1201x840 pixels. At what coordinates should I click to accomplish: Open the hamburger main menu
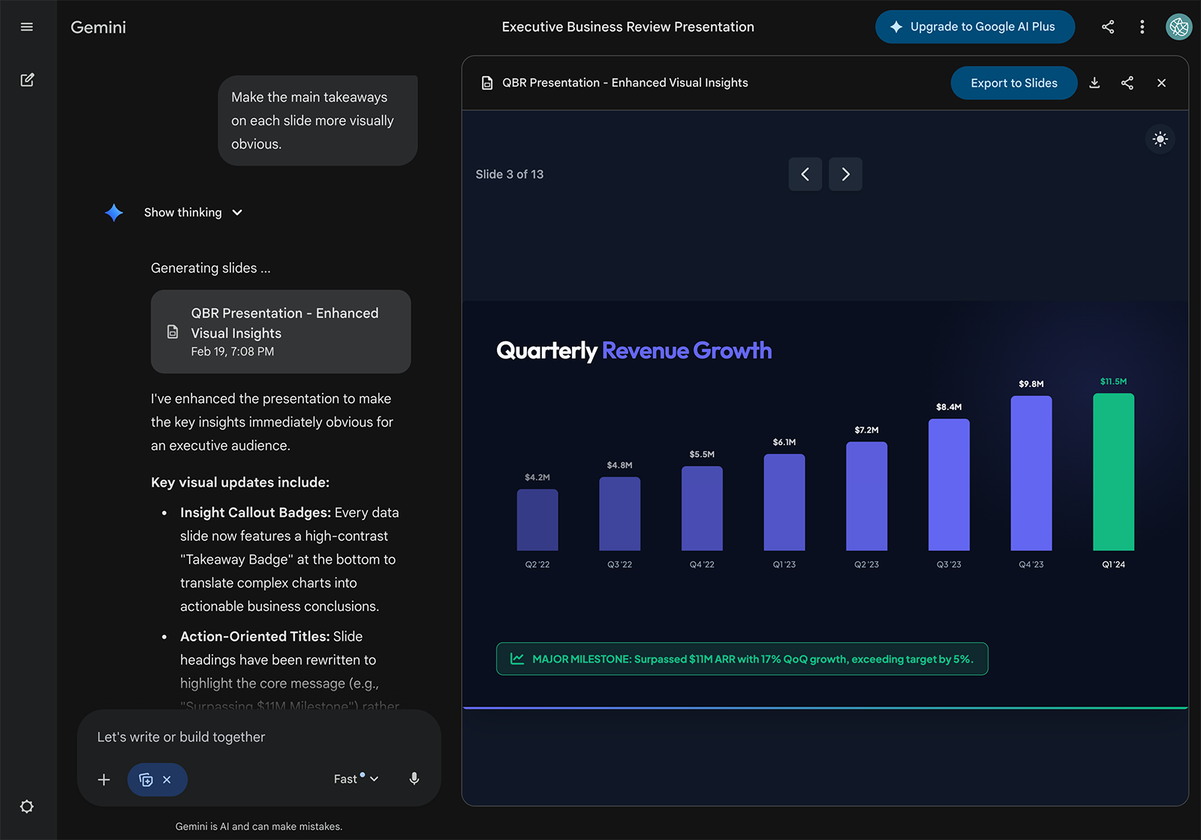pyautogui.click(x=27, y=27)
